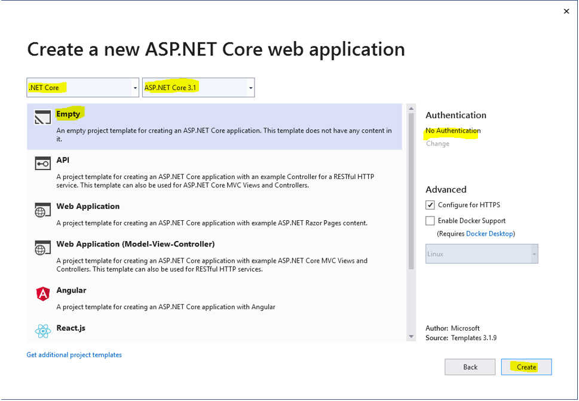The width and height of the screenshot is (579, 401).
Task: Close the dialog with the X button
Action: [566, 11]
